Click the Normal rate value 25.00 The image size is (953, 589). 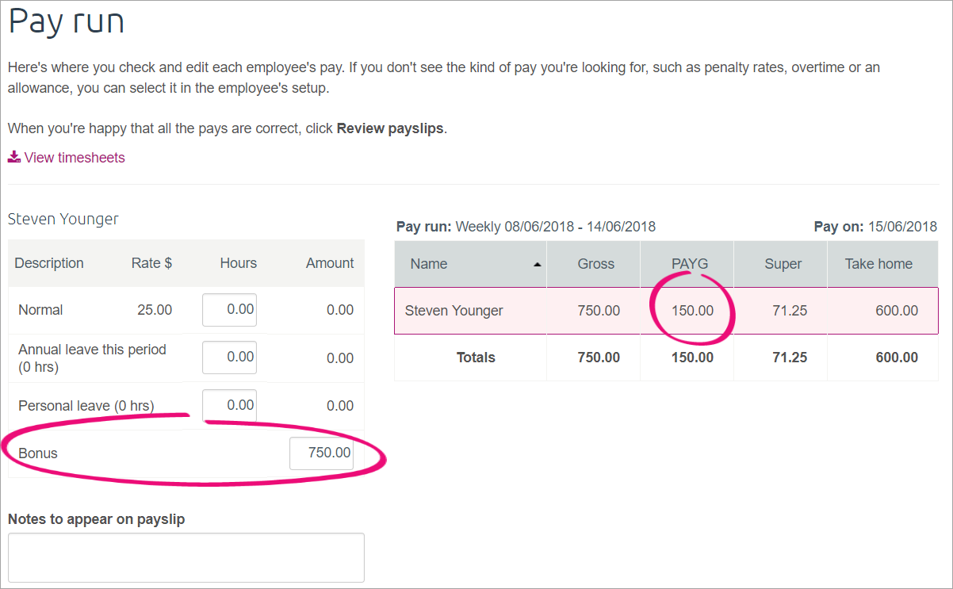[155, 310]
